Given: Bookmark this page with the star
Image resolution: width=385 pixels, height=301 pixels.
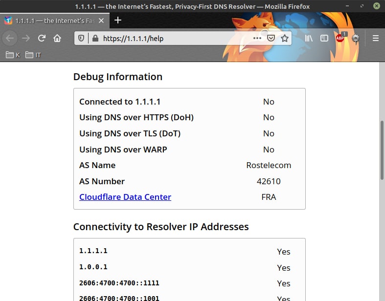Looking at the screenshot, I should click(x=285, y=38).
